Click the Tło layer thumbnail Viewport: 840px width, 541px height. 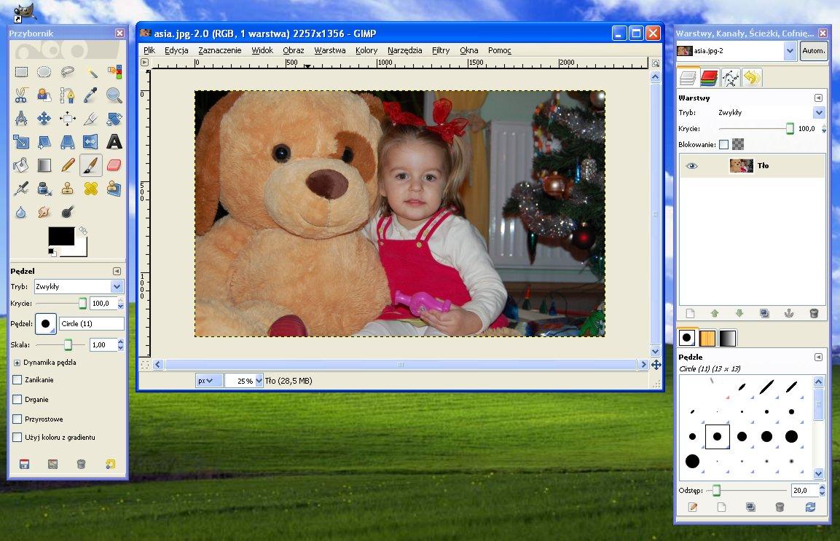[x=742, y=165]
